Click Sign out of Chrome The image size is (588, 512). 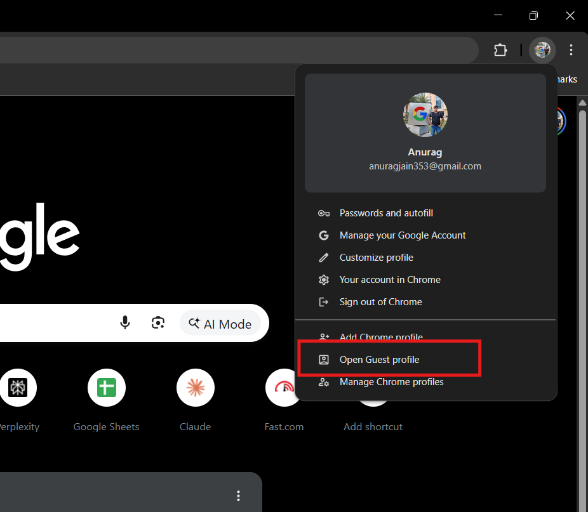(x=380, y=302)
